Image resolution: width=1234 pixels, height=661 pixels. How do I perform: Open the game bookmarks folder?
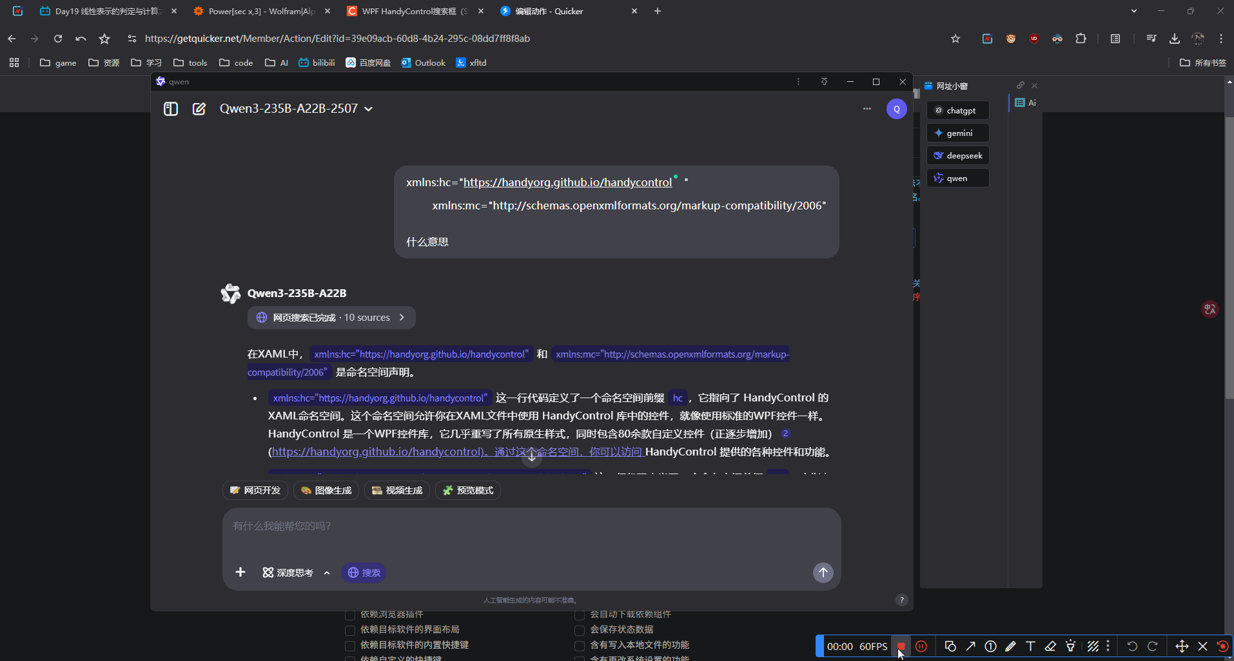(58, 62)
